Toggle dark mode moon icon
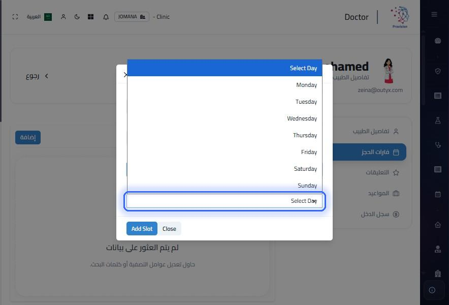This screenshot has width=449, height=305. tap(77, 17)
